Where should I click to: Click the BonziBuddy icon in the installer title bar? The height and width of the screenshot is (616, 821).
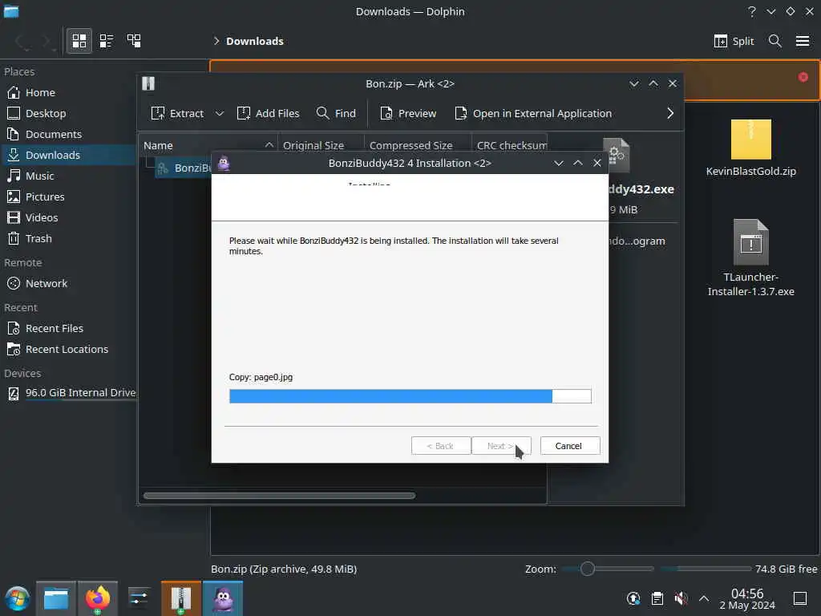[x=224, y=164]
